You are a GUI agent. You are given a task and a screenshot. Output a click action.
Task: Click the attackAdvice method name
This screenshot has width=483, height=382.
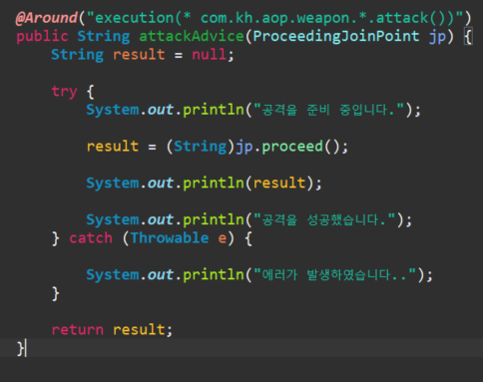[192, 37]
